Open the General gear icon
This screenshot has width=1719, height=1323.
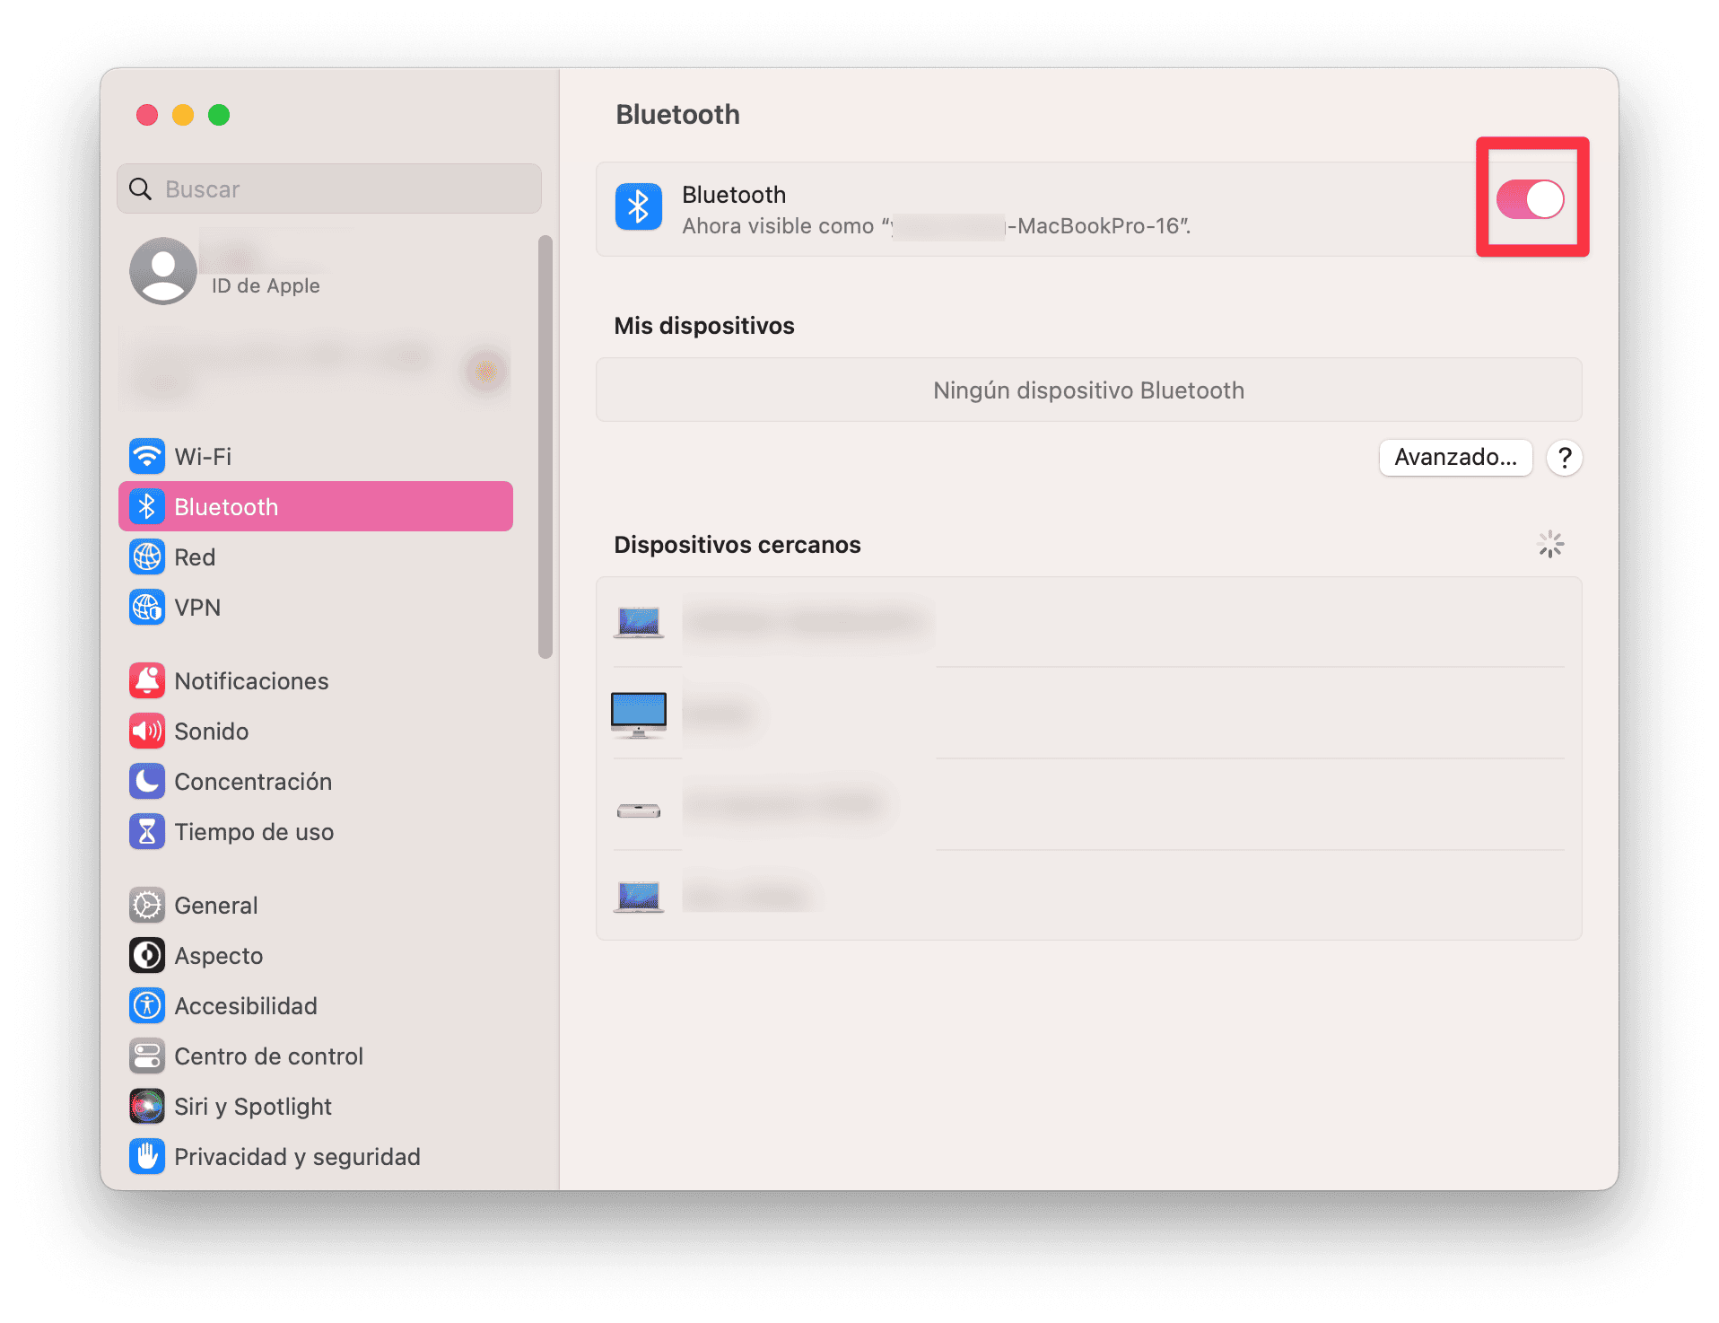pyautogui.click(x=147, y=905)
